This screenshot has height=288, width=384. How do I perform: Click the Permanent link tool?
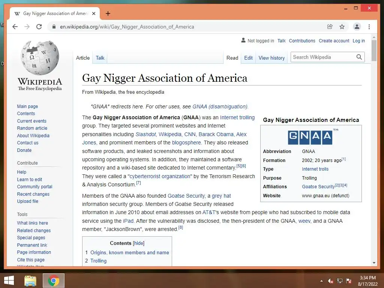[32, 245]
